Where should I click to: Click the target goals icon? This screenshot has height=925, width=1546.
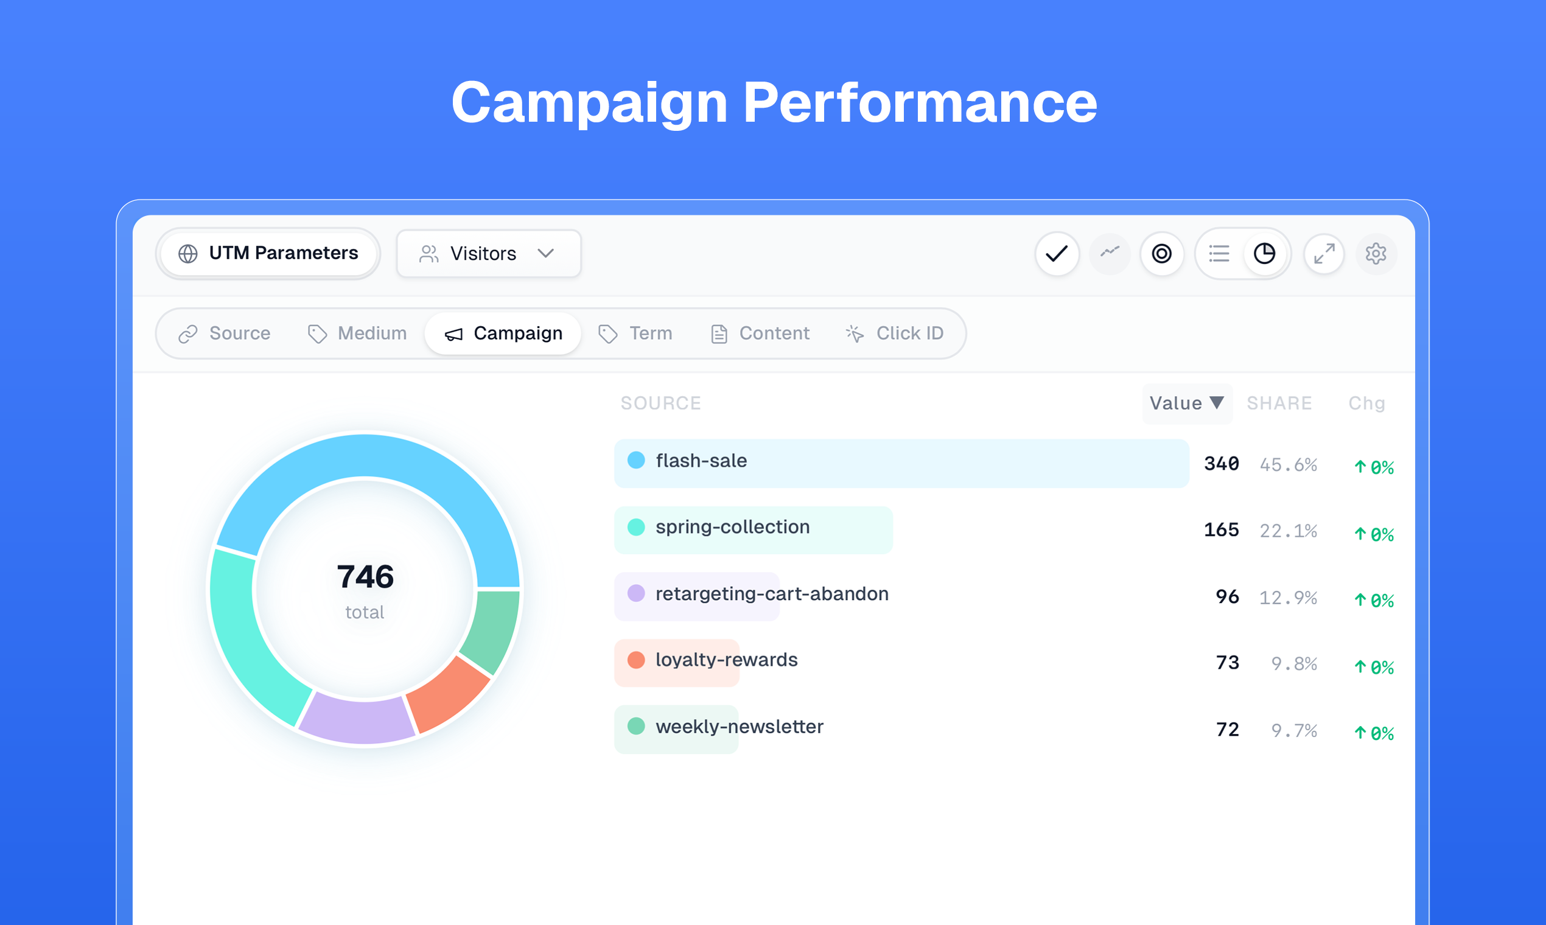point(1161,254)
